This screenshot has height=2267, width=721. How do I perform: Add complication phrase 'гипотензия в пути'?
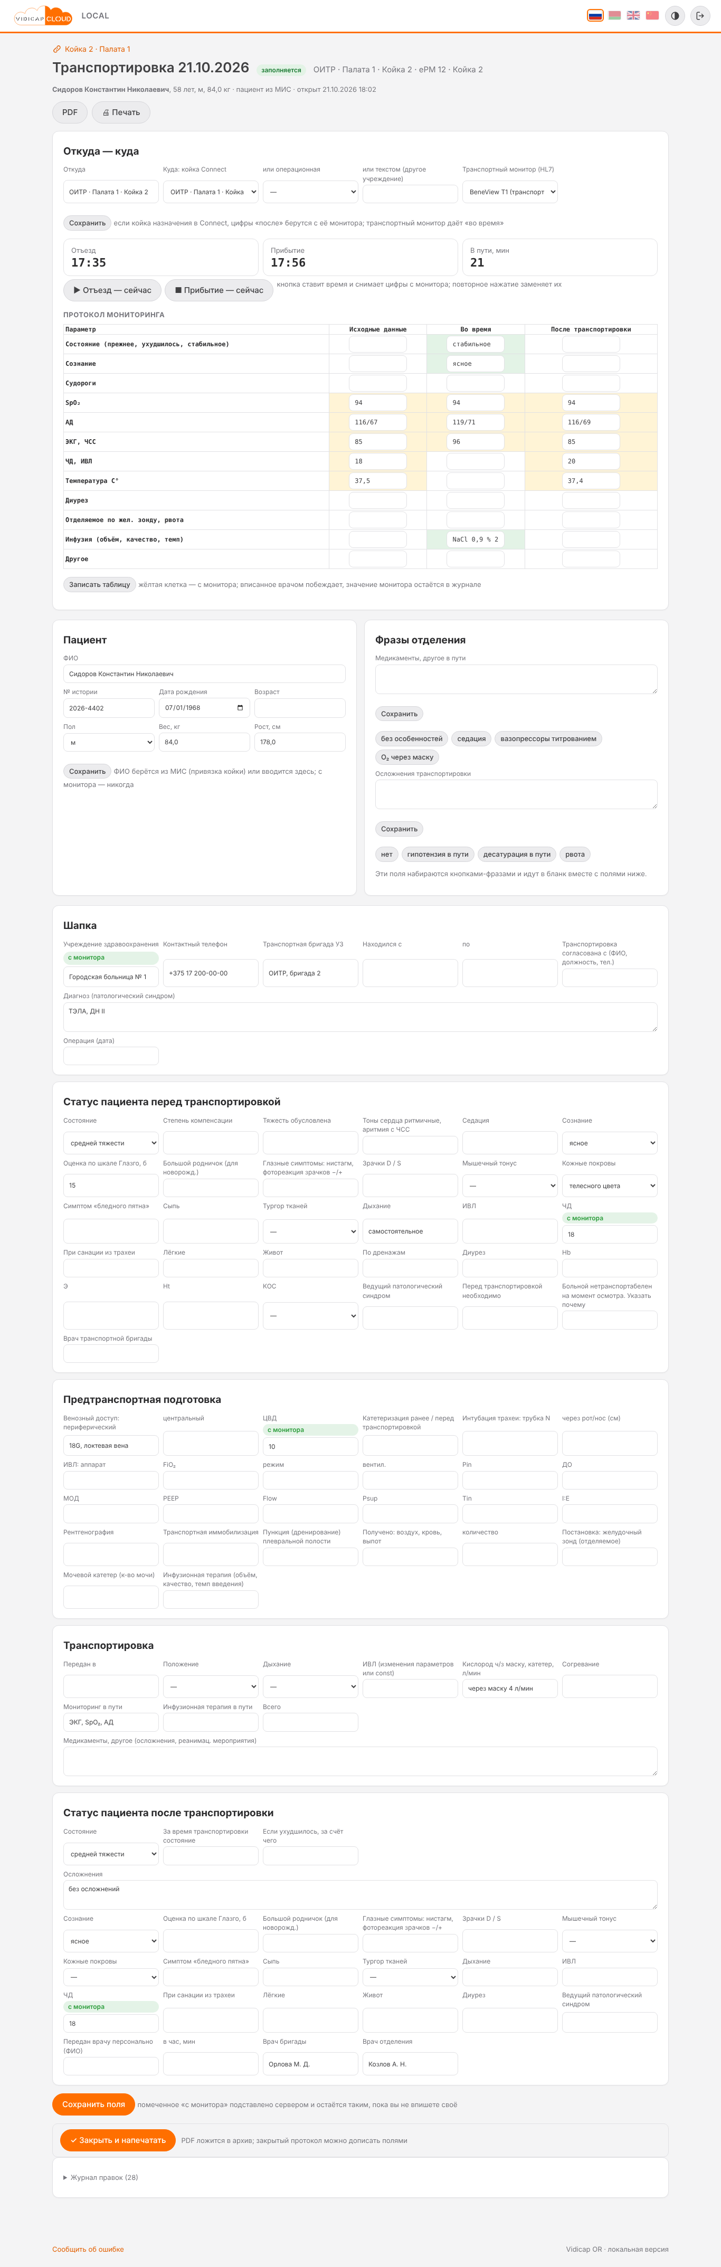(x=438, y=855)
